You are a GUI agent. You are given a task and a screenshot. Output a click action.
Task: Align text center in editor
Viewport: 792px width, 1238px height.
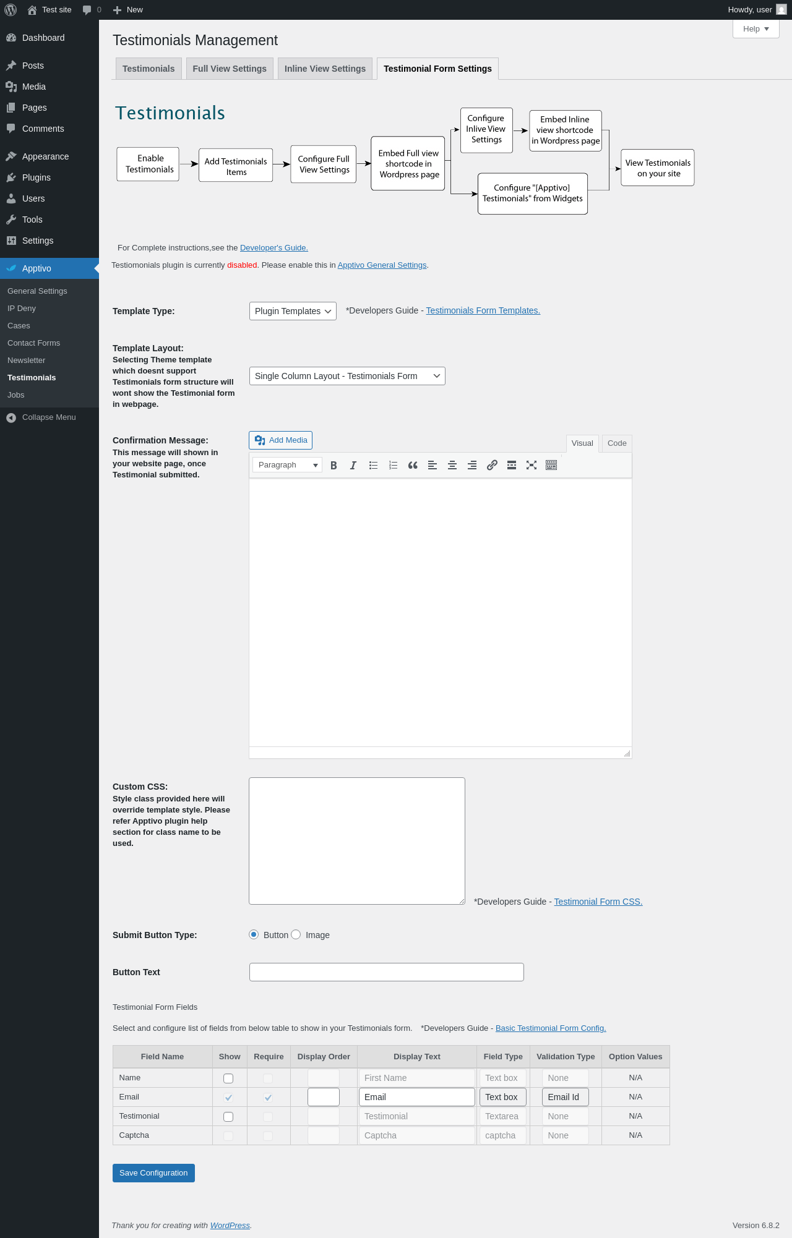[452, 465]
